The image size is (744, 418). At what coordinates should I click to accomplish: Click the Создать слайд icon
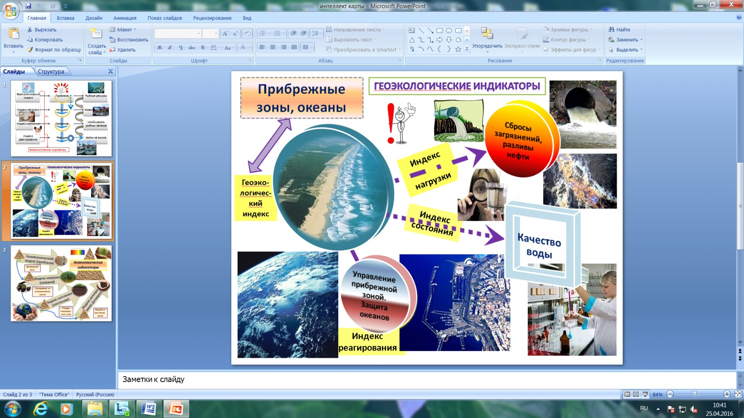[96, 34]
